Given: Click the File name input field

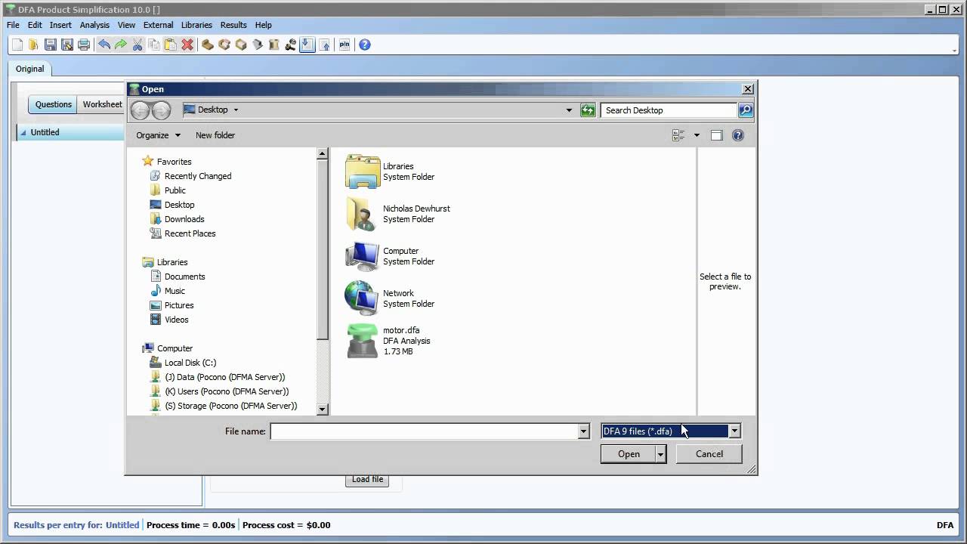Looking at the screenshot, I should tap(424, 431).
